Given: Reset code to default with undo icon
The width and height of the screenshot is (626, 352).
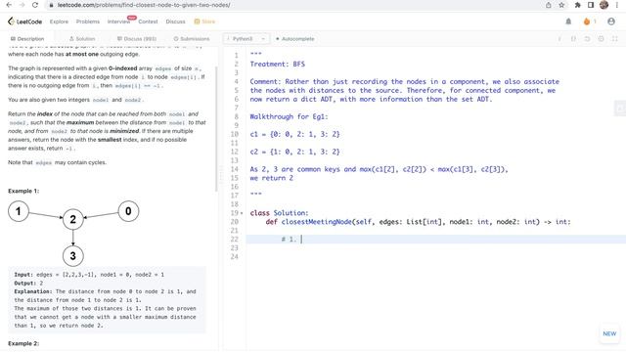Looking at the screenshot, I should click(x=587, y=39).
